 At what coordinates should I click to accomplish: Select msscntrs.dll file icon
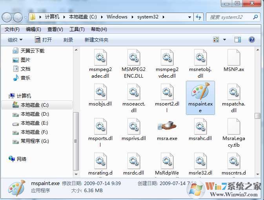click(234, 161)
